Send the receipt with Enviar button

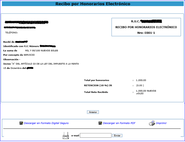(117, 136)
